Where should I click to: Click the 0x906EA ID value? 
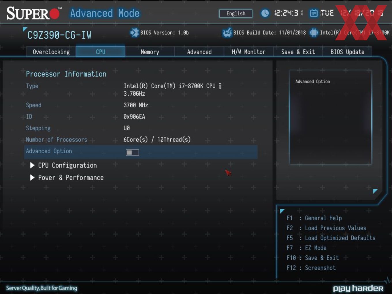pos(134,117)
